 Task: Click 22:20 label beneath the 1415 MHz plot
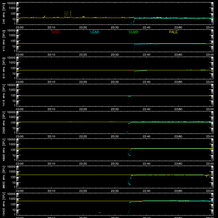click(x=83, y=109)
